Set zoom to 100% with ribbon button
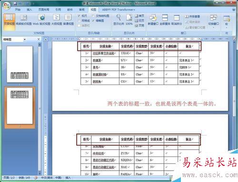 click(x=129, y=20)
